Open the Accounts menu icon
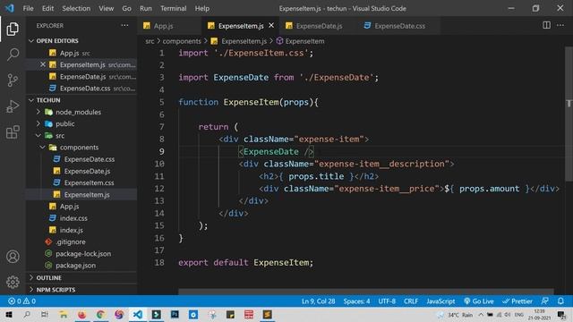Screen dimensions: 573x322 13,257
